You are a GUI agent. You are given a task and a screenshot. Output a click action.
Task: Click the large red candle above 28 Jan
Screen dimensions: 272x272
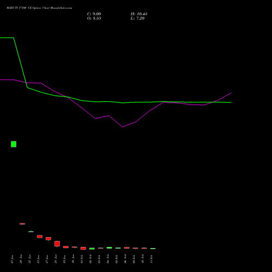[x=57, y=244]
